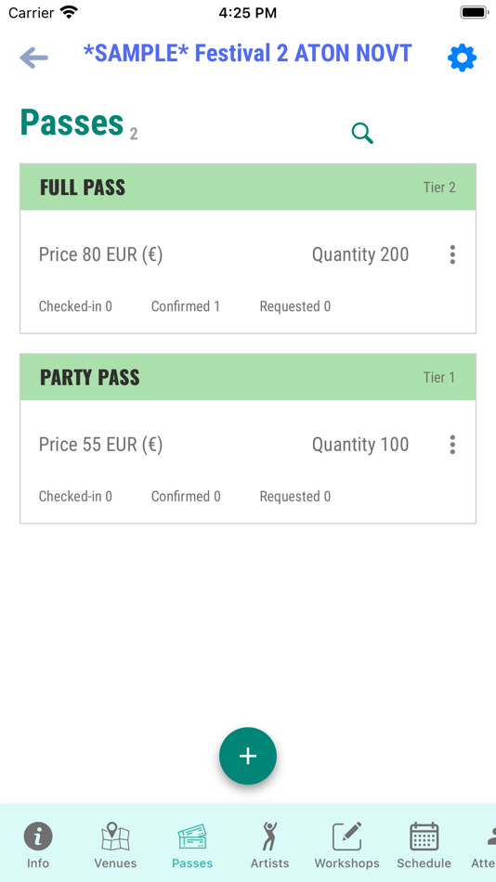Select the Passes tab
496x882 pixels.
192,845
